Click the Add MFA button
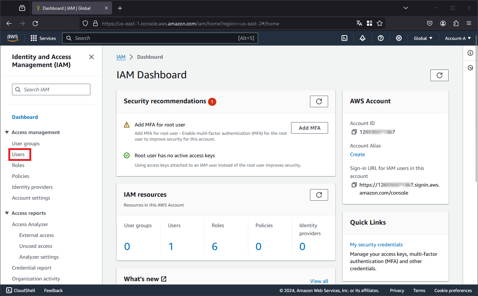 click(310, 128)
